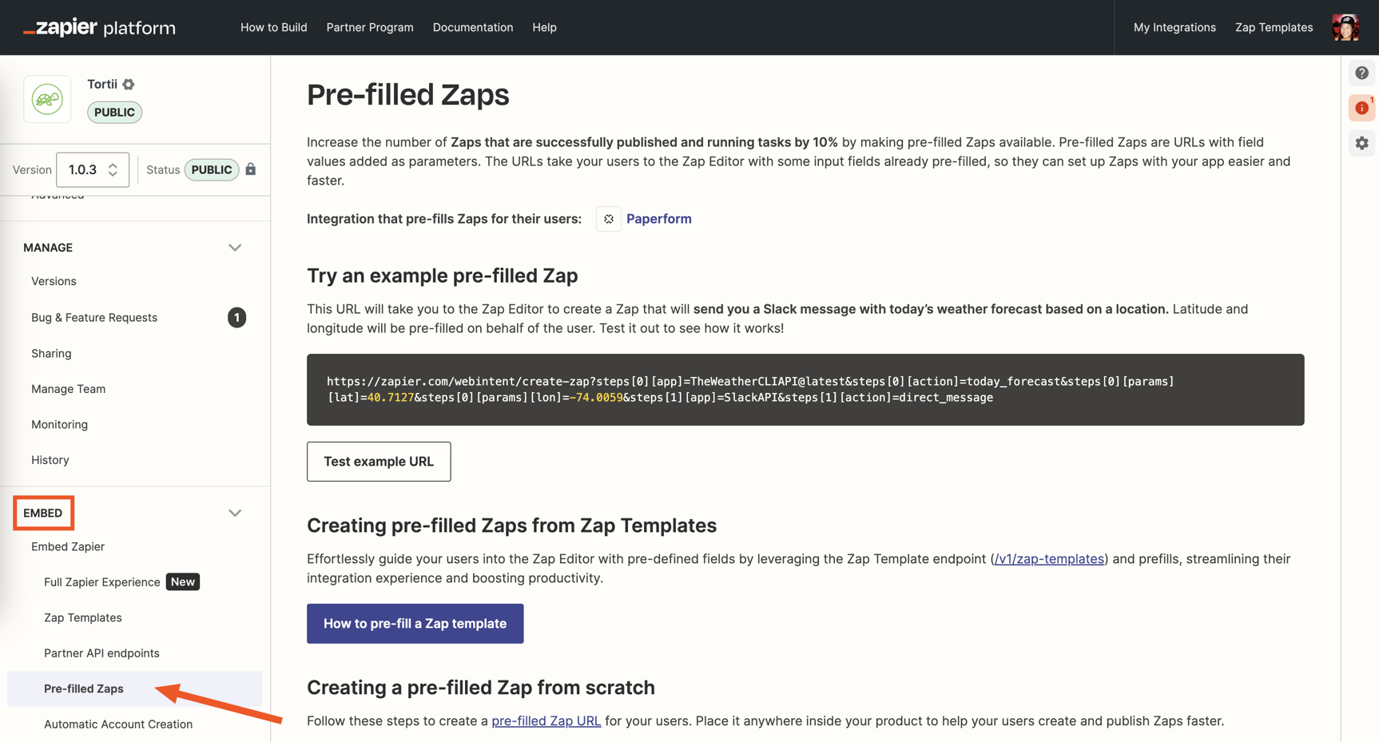Click How to pre-fill a Zap template
Viewport: 1379px width, 742px height.
pos(415,624)
